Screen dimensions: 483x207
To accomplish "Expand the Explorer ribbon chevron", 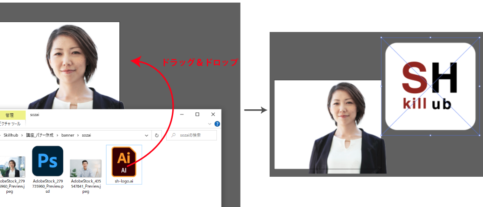I will [210, 124].
